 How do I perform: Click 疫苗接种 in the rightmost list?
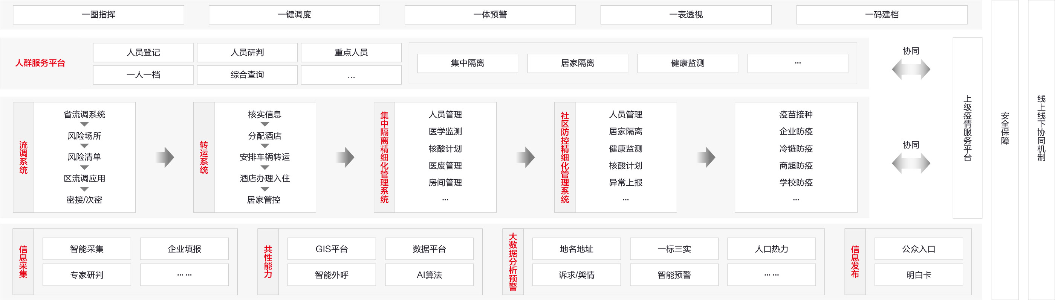[x=795, y=114]
